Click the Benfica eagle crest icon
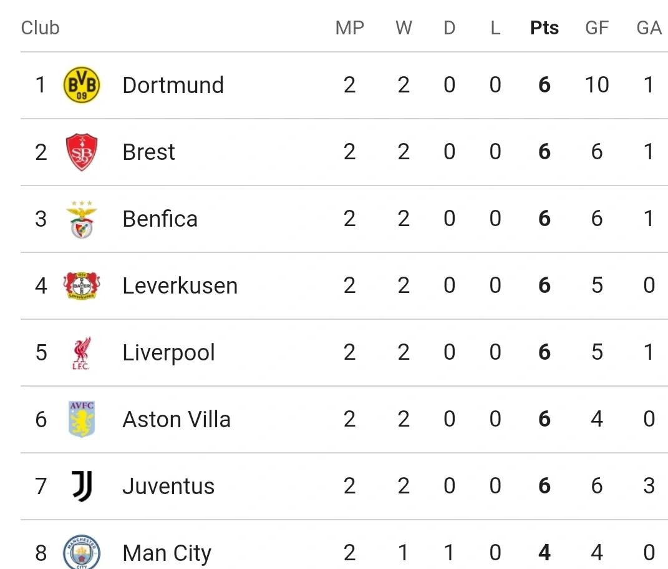Image resolution: width=668 pixels, height=569 pixels. pos(82,219)
